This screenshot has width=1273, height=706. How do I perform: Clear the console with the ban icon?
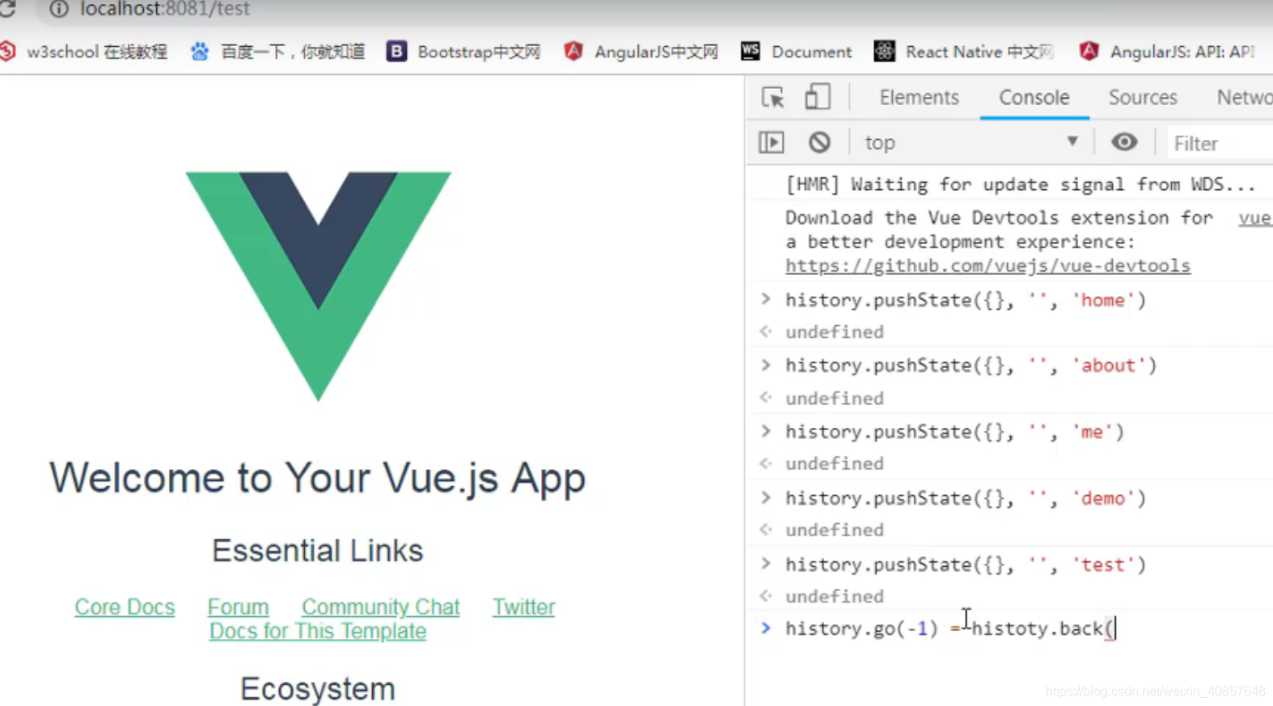(x=819, y=142)
